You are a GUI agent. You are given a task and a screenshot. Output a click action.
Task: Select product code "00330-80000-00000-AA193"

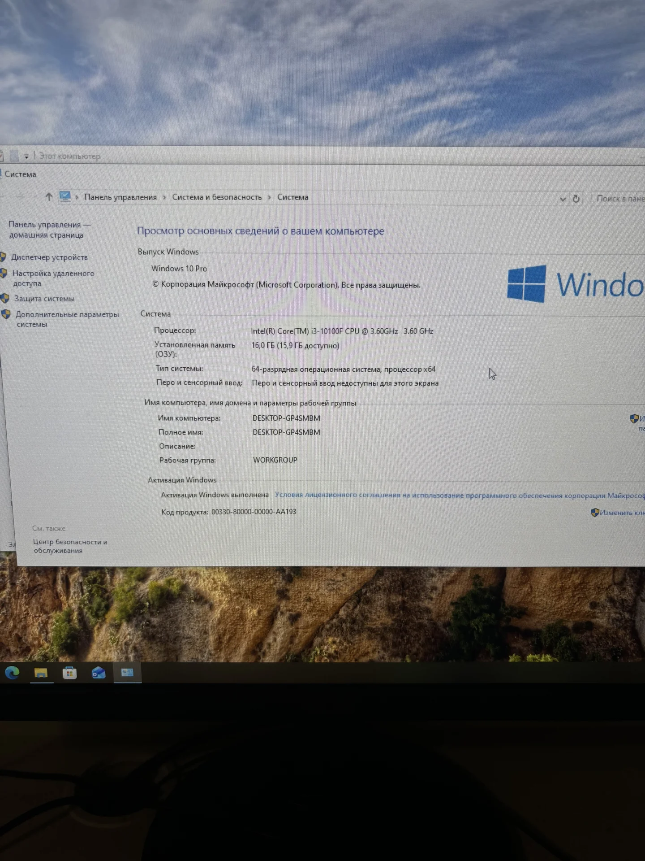pos(254,512)
